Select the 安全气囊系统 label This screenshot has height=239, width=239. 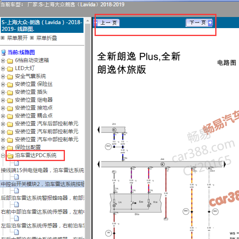point(30,76)
